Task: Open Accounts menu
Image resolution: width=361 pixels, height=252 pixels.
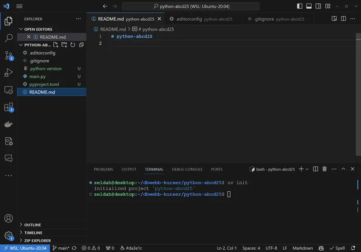Action: 9,218
